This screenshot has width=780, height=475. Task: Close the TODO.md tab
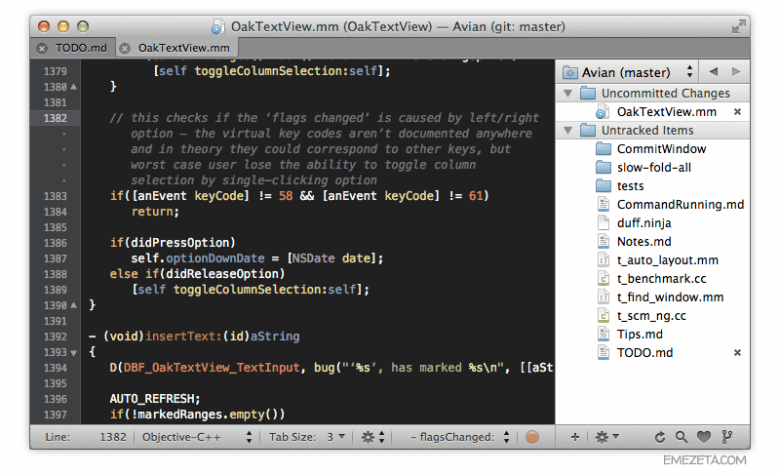[x=42, y=48]
